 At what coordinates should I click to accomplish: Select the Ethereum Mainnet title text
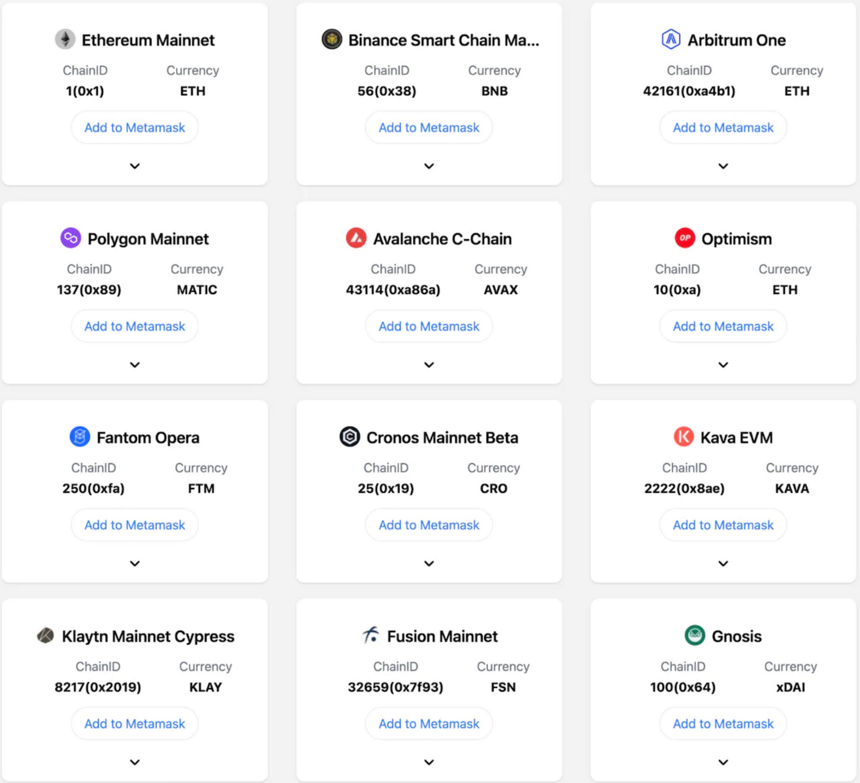click(x=148, y=40)
